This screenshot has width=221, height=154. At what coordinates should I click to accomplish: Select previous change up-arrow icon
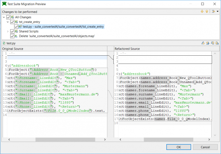tap(207, 11)
